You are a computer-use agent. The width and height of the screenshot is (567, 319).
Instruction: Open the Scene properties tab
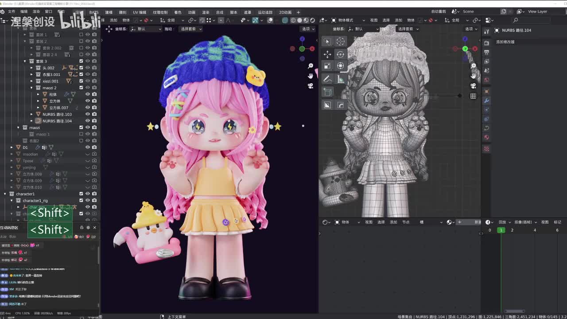(486, 71)
